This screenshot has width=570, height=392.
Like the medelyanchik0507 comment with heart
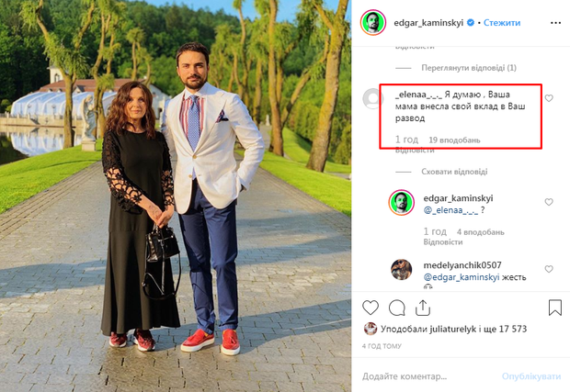coord(549,269)
